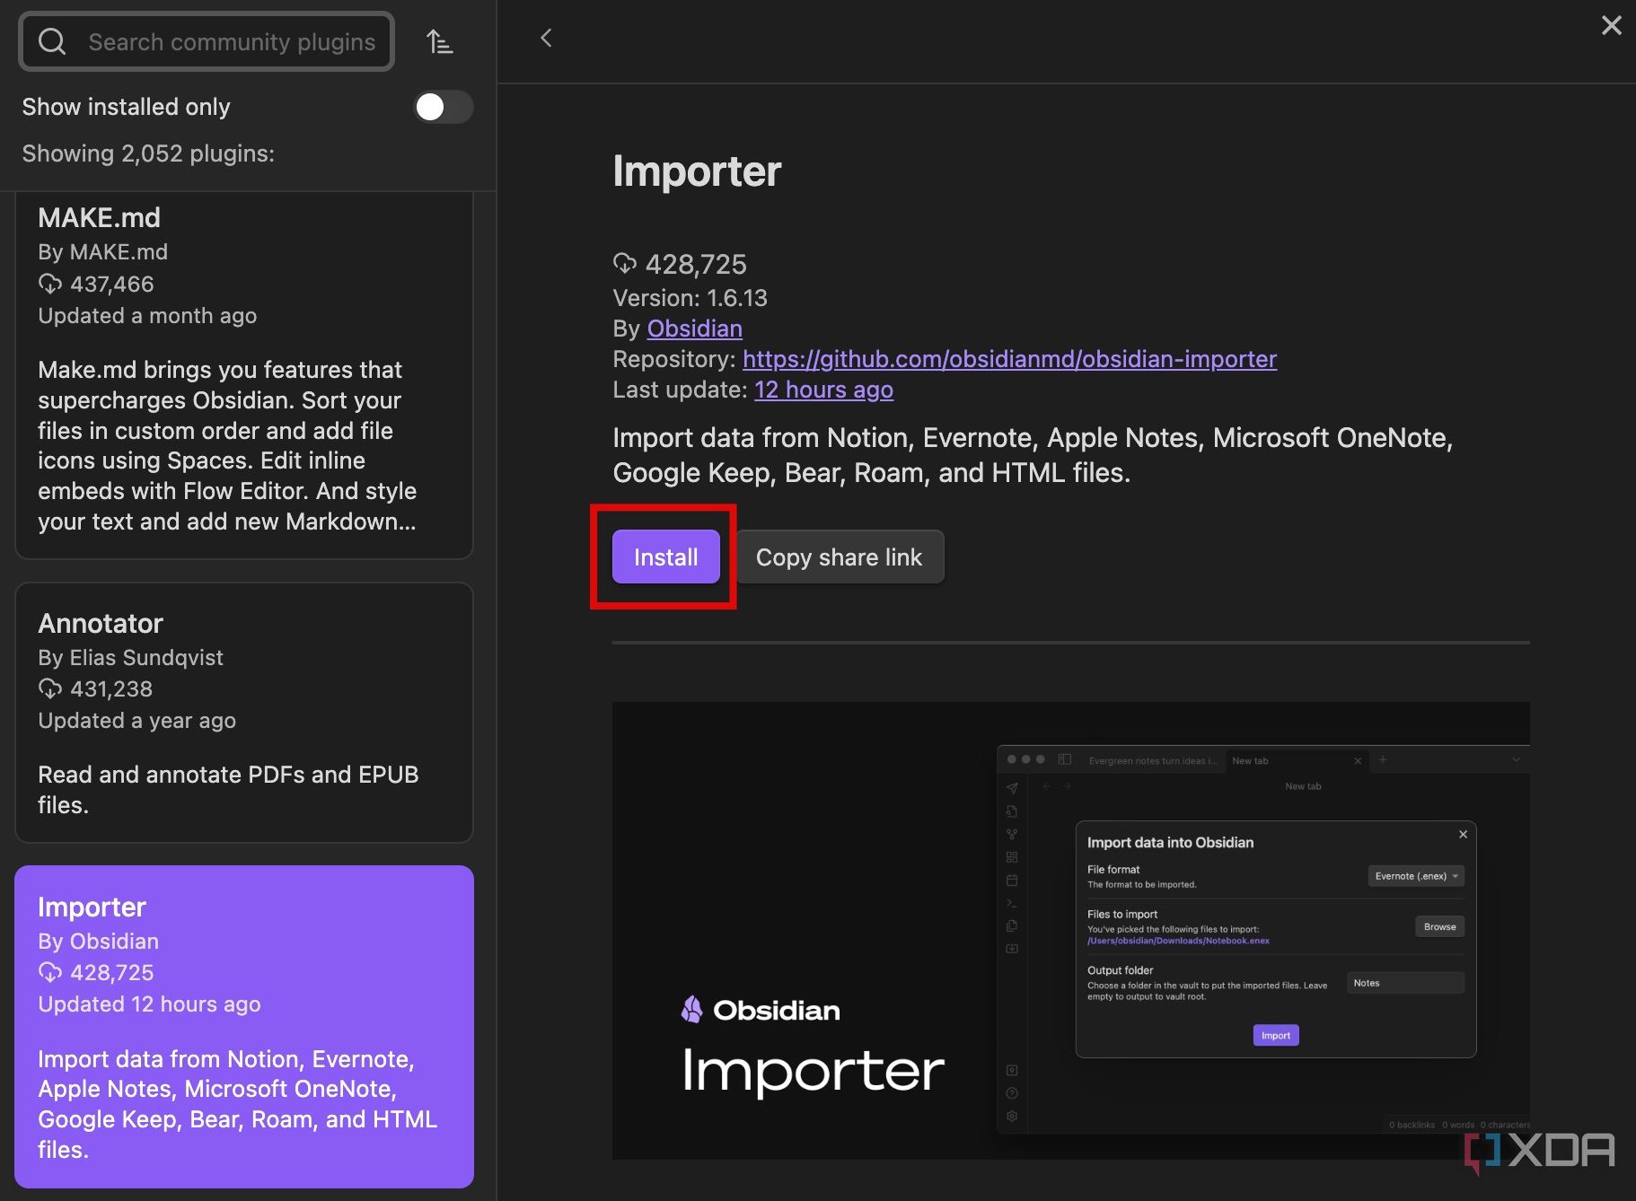Click 'Updated 12 hours ago' text

pyautogui.click(x=149, y=1004)
